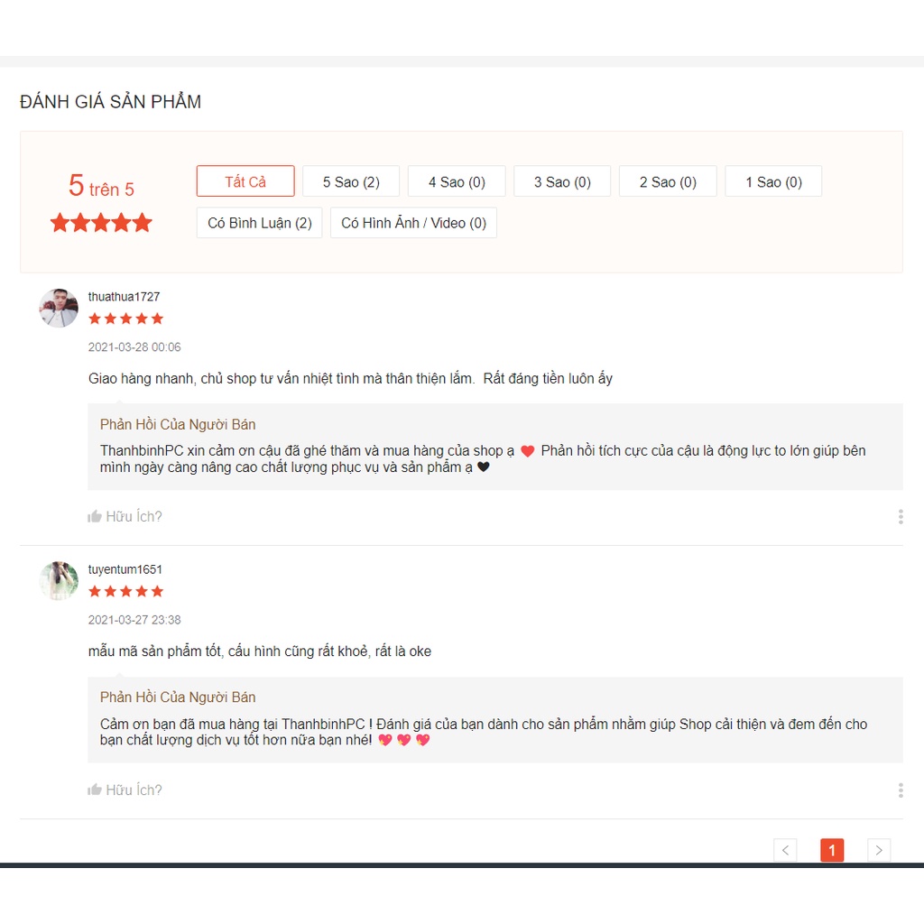Screen dimensions: 924x924
Task: Select page number 1 button
Action: pos(832,850)
